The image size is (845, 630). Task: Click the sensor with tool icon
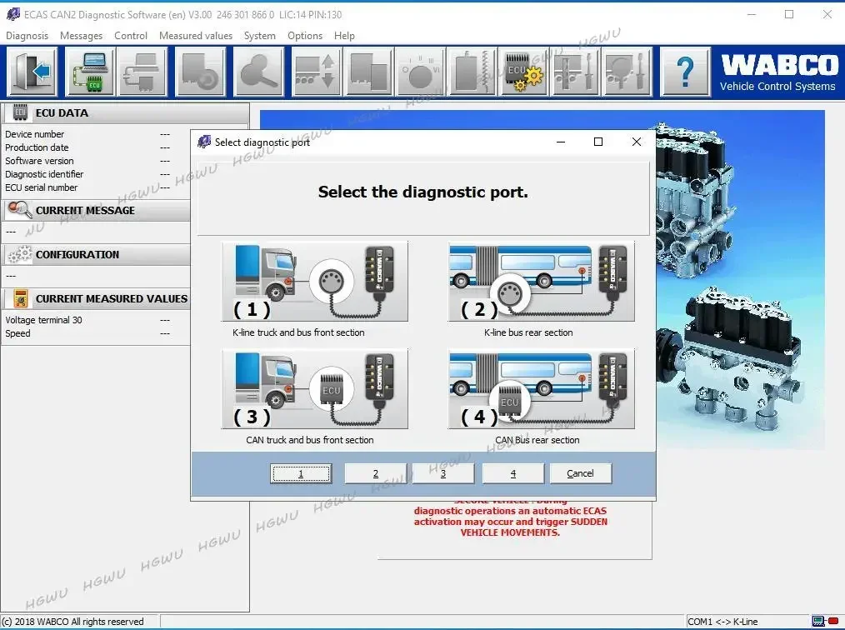[x=627, y=72]
